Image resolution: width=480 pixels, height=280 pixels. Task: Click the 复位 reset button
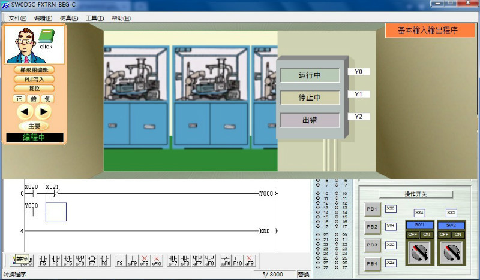click(35, 88)
